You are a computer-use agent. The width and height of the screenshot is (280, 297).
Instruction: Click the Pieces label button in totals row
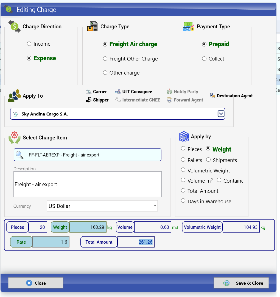(x=17, y=227)
